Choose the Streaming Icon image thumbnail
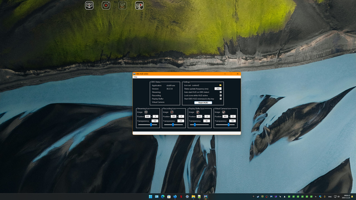Screen dimensions: 356x200 pyautogui.click(x=146, y=112)
